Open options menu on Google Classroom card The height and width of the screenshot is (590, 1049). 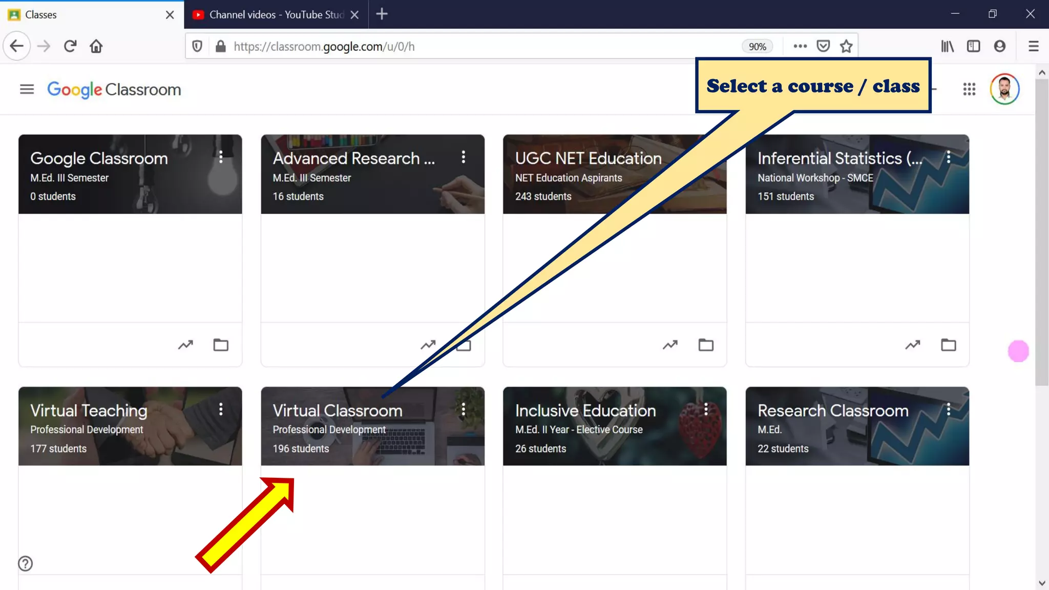tap(221, 157)
